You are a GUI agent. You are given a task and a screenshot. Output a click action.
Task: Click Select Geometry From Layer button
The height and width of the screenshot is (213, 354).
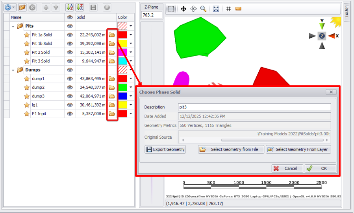pyautogui.click(x=298, y=149)
